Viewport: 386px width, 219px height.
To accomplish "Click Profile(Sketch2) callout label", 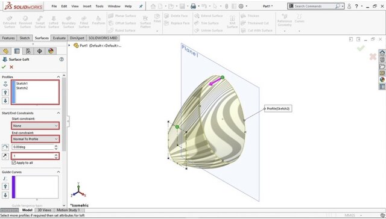I will click(x=278, y=108).
